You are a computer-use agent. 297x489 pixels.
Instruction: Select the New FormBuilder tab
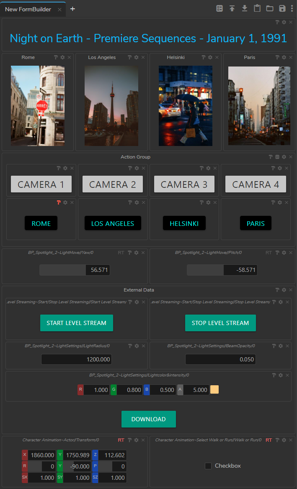pos(28,9)
